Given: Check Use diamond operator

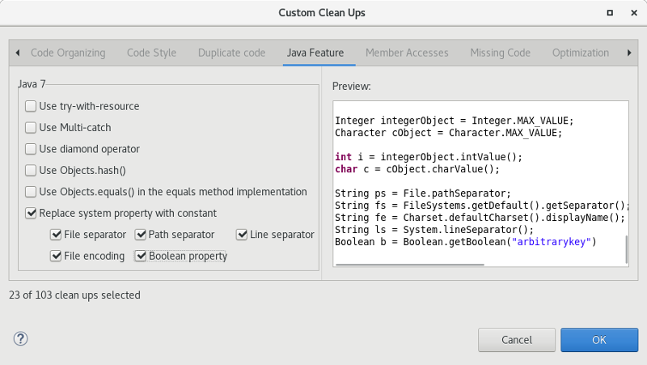Looking at the screenshot, I should coord(31,149).
